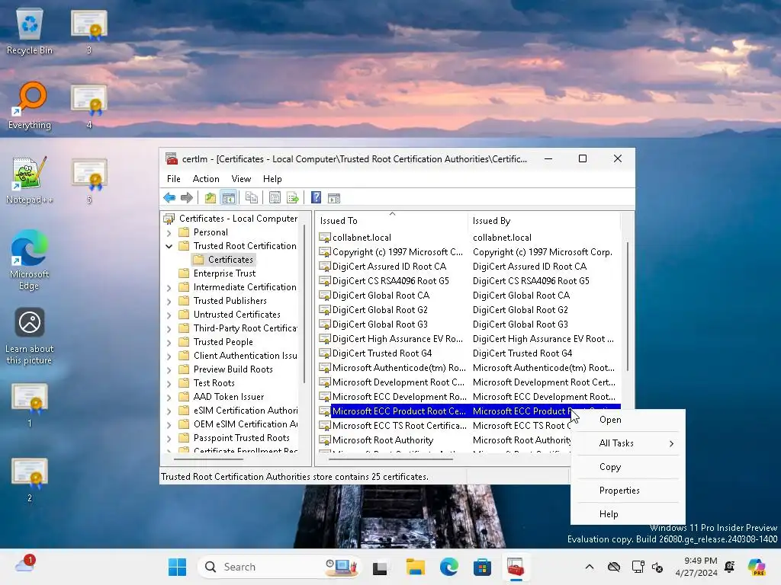The width and height of the screenshot is (781, 585).
Task: Open the File menu
Action: pyautogui.click(x=173, y=178)
